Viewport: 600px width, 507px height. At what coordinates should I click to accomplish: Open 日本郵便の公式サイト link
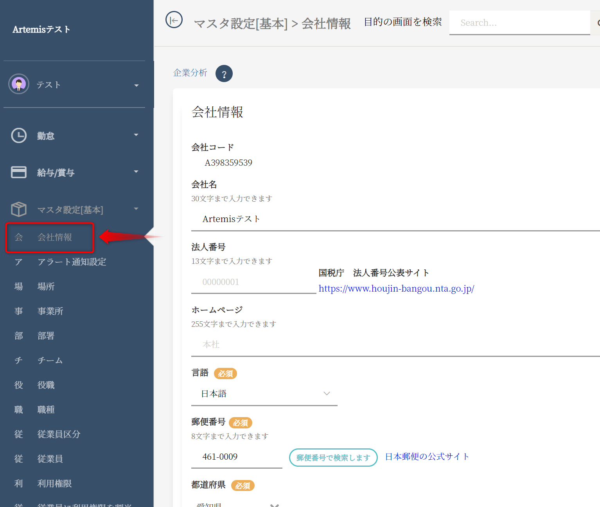[427, 457]
